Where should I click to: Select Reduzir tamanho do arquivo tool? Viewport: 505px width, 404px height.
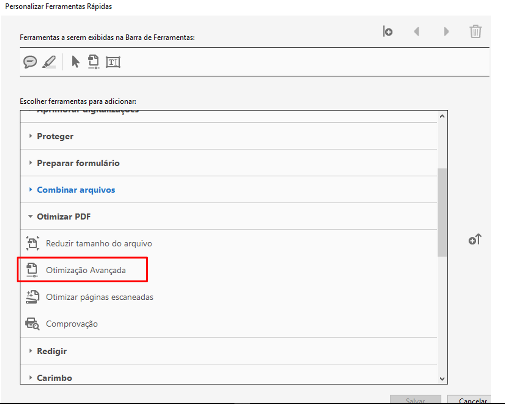99,244
